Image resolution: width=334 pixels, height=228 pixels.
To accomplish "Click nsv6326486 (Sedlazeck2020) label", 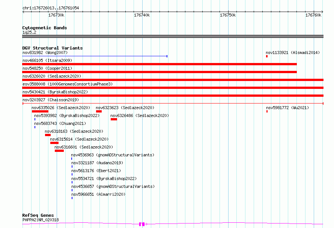I will pos(140,115).
